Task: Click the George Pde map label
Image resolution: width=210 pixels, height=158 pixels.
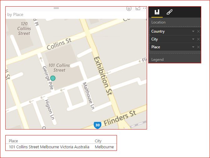Action: (48, 78)
